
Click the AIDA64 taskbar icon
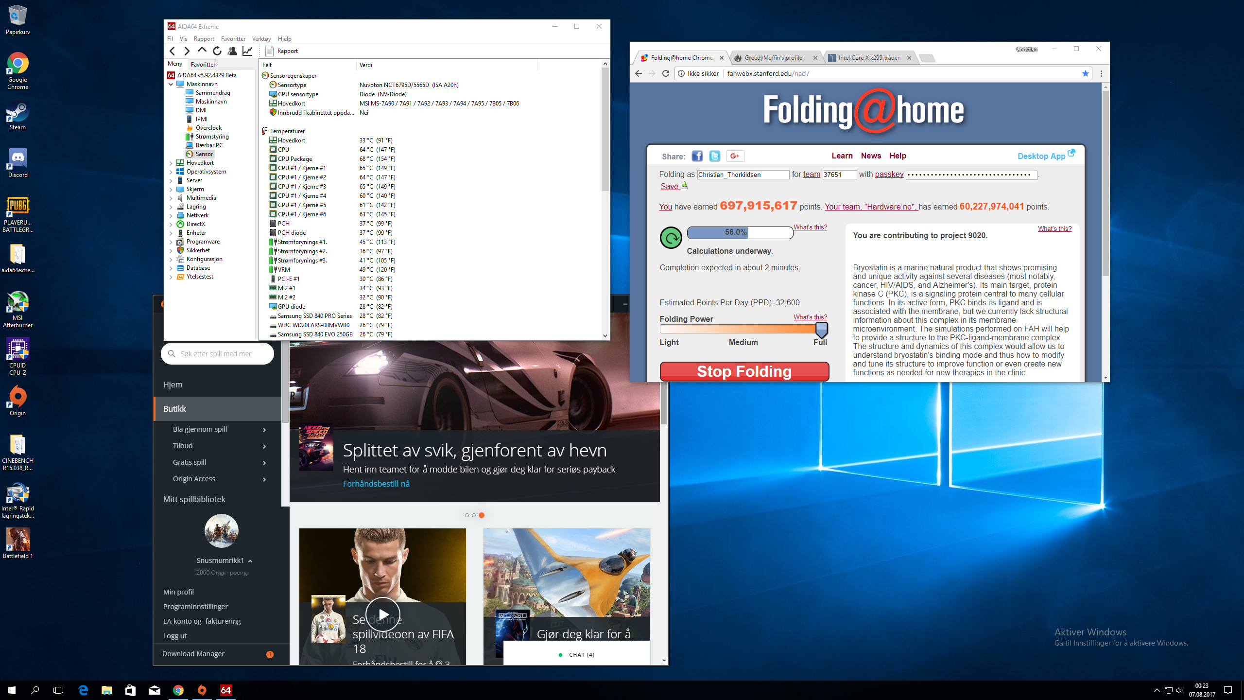pos(226,690)
